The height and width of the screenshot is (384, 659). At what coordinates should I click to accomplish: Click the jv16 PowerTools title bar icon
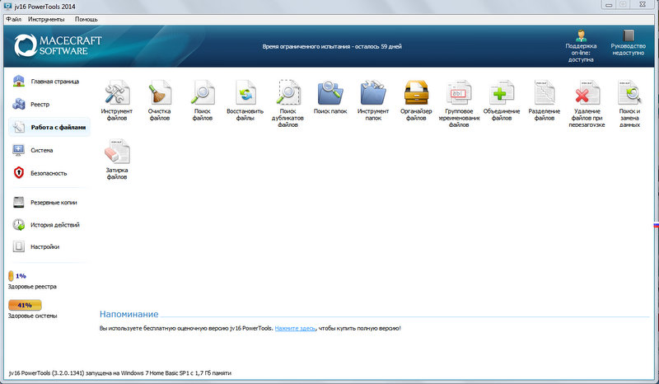pyautogui.click(x=7, y=6)
